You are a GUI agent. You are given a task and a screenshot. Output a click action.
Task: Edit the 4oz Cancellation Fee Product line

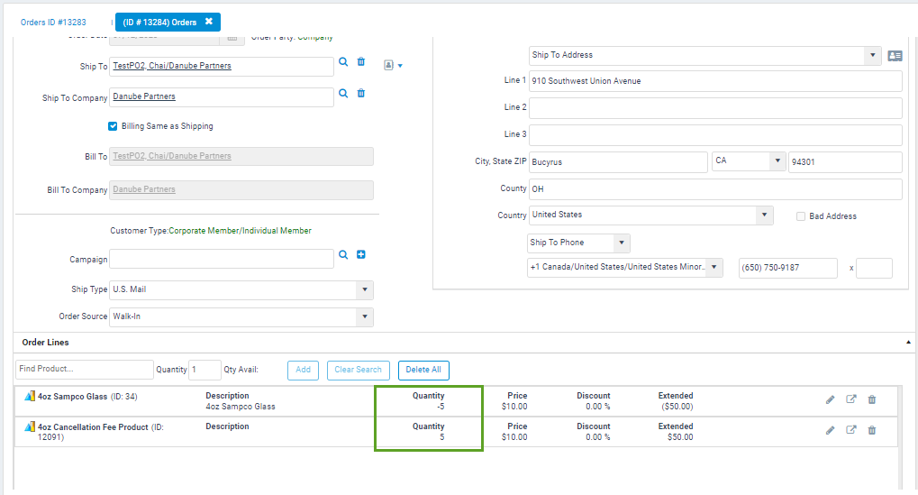(x=831, y=430)
